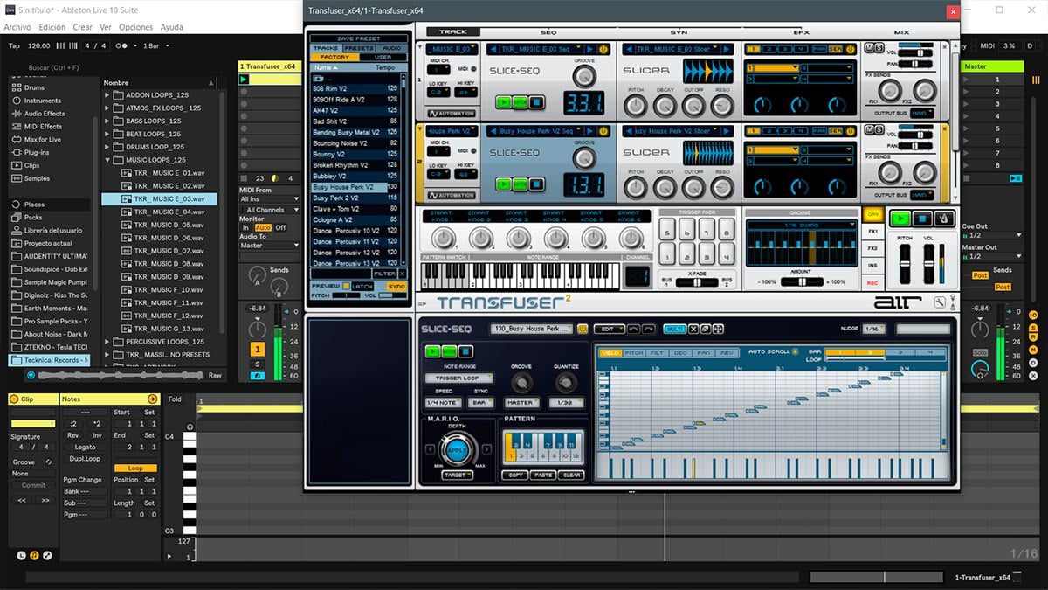Collapse the MUSIC LOOPS_125 folder
This screenshot has width=1048, height=590.
[107, 160]
